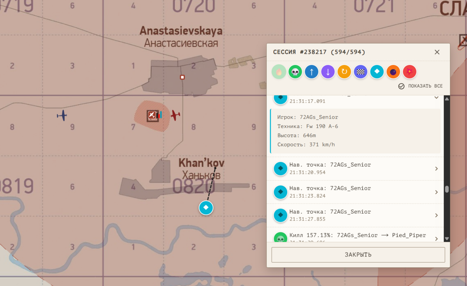This screenshot has height=286, width=467.
Task: Close the session #238217 panel with X
Action: (437, 52)
